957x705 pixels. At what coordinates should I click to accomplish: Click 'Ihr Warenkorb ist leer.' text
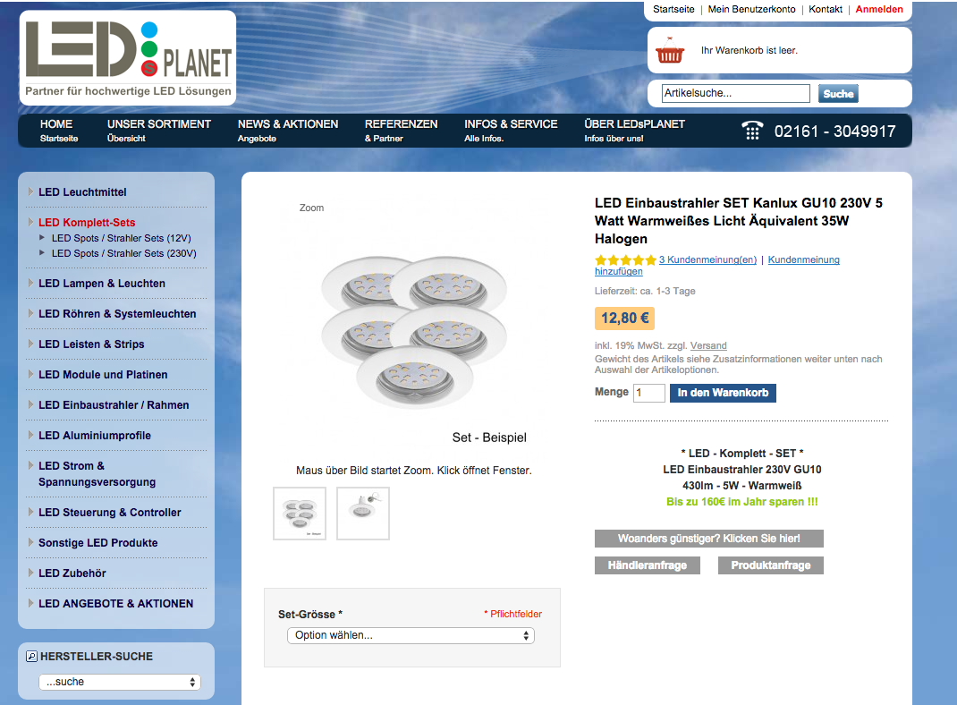[749, 51]
